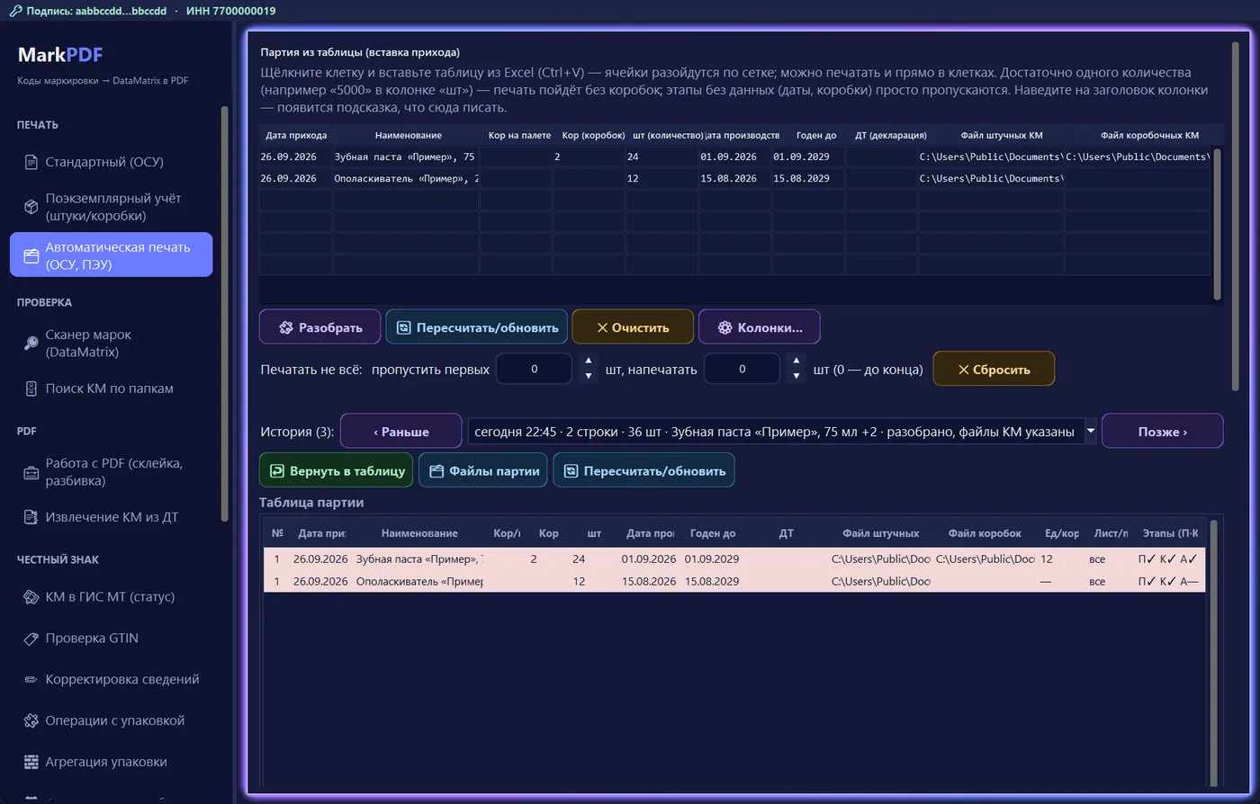Go to Сканер марок (DataMatrix)
Image resolution: width=1260 pixels, height=804 pixels.
tap(111, 343)
